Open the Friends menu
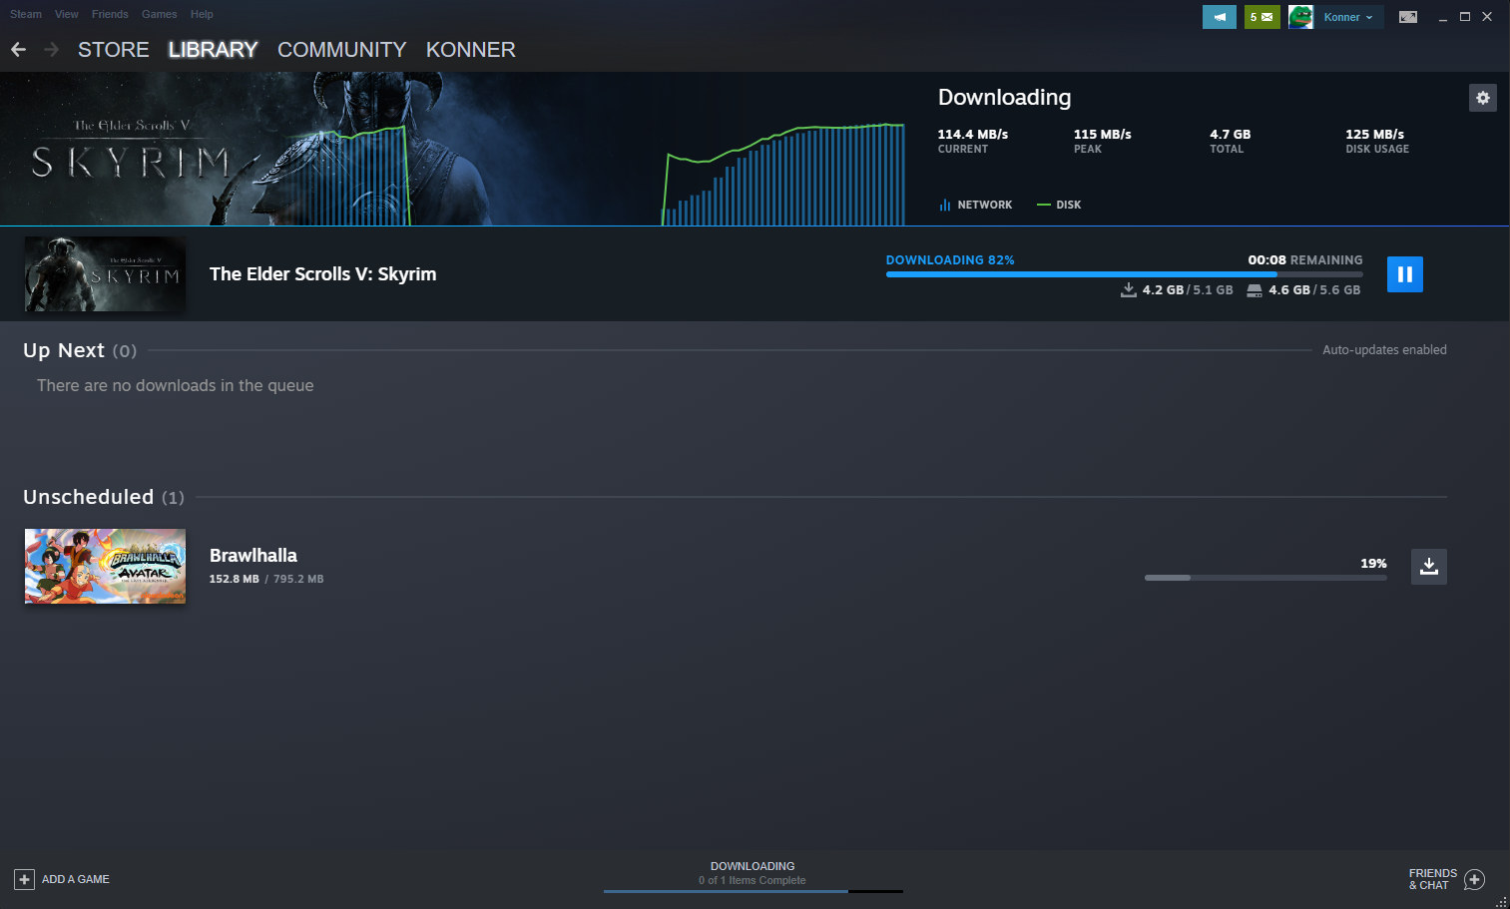Image resolution: width=1510 pixels, height=909 pixels. (110, 14)
